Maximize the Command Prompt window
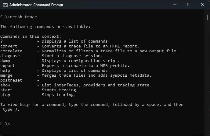The height and width of the screenshot is (136, 210). [189, 5]
